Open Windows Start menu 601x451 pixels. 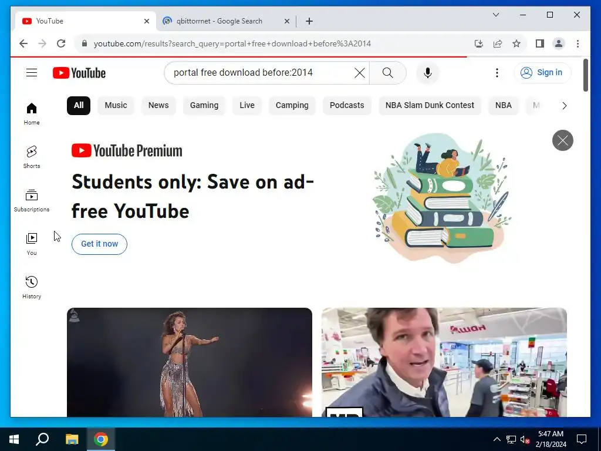14,439
